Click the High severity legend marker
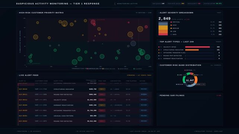Image resolution: width=239 pixels, height=134 pixels. click(x=171, y=25)
